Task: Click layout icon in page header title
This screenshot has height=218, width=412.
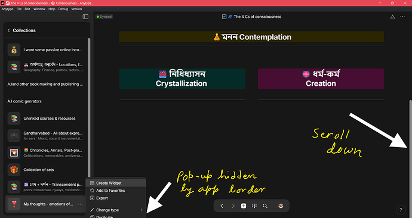Action: [224, 17]
